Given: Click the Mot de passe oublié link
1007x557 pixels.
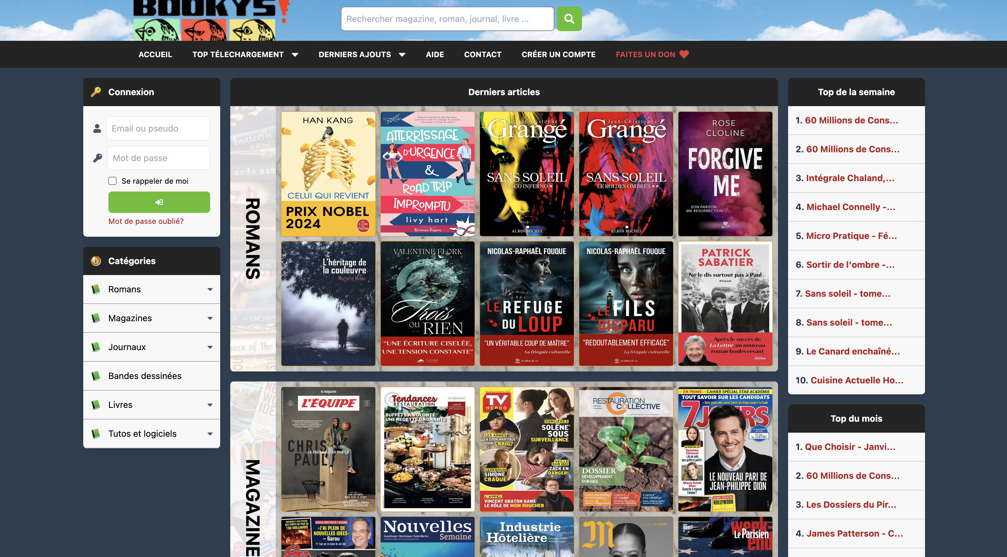Looking at the screenshot, I should pyautogui.click(x=146, y=221).
